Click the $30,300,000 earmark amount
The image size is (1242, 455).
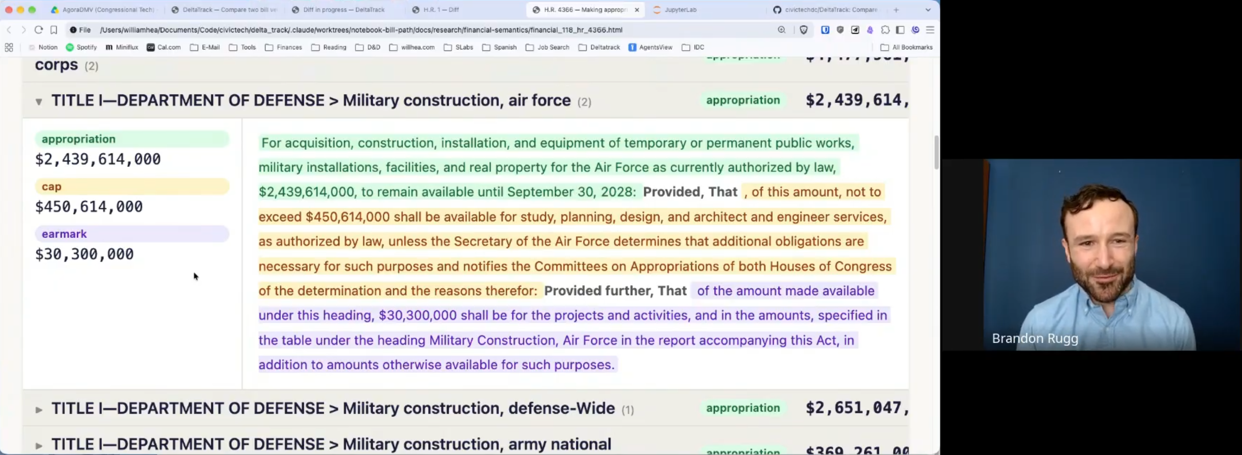pos(84,254)
